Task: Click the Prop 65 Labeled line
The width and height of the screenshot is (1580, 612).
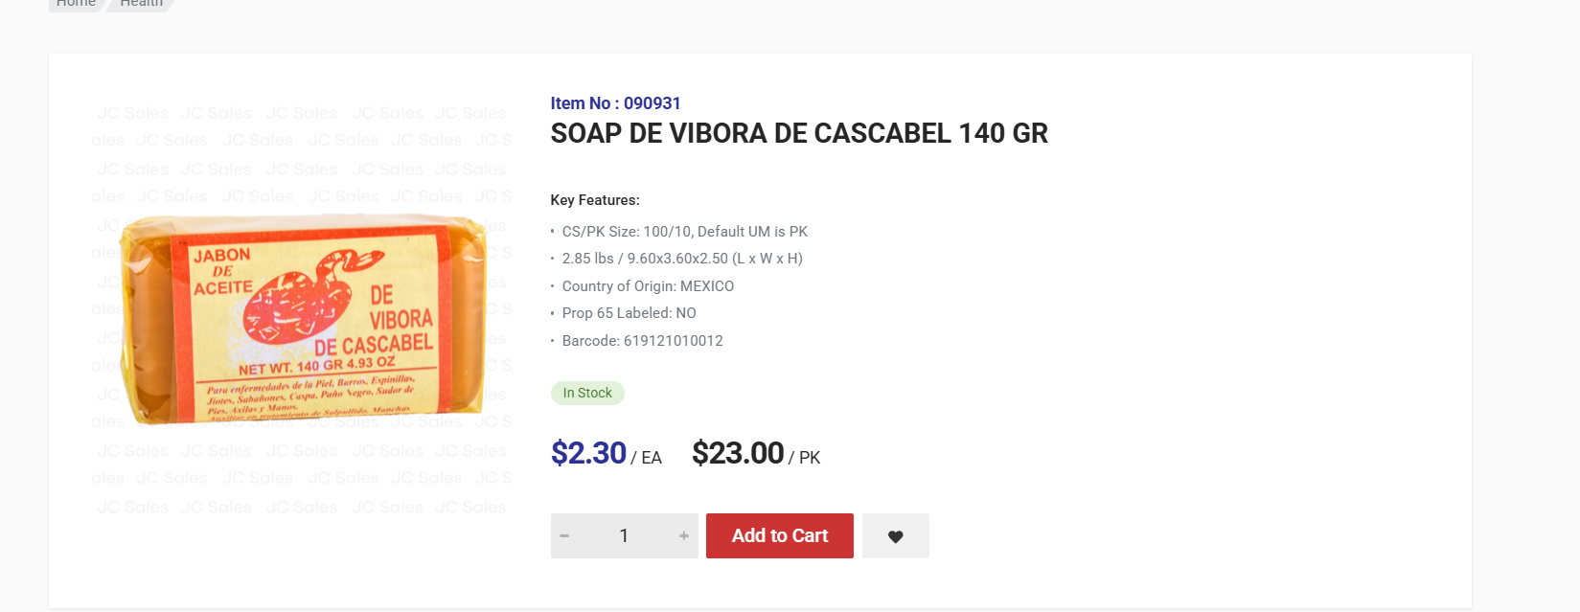Action: click(x=629, y=313)
